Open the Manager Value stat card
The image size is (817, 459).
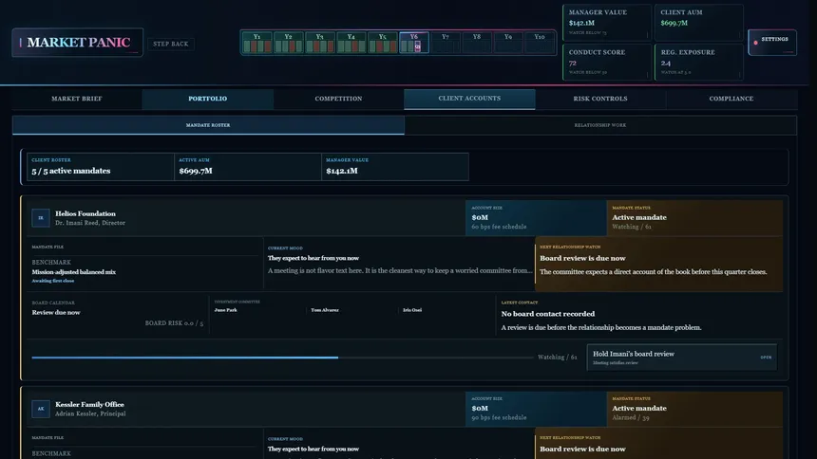(607, 23)
